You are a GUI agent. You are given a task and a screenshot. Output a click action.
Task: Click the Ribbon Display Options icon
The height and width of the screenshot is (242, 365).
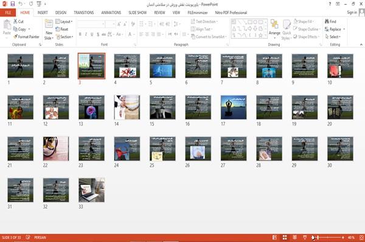click(338, 4)
